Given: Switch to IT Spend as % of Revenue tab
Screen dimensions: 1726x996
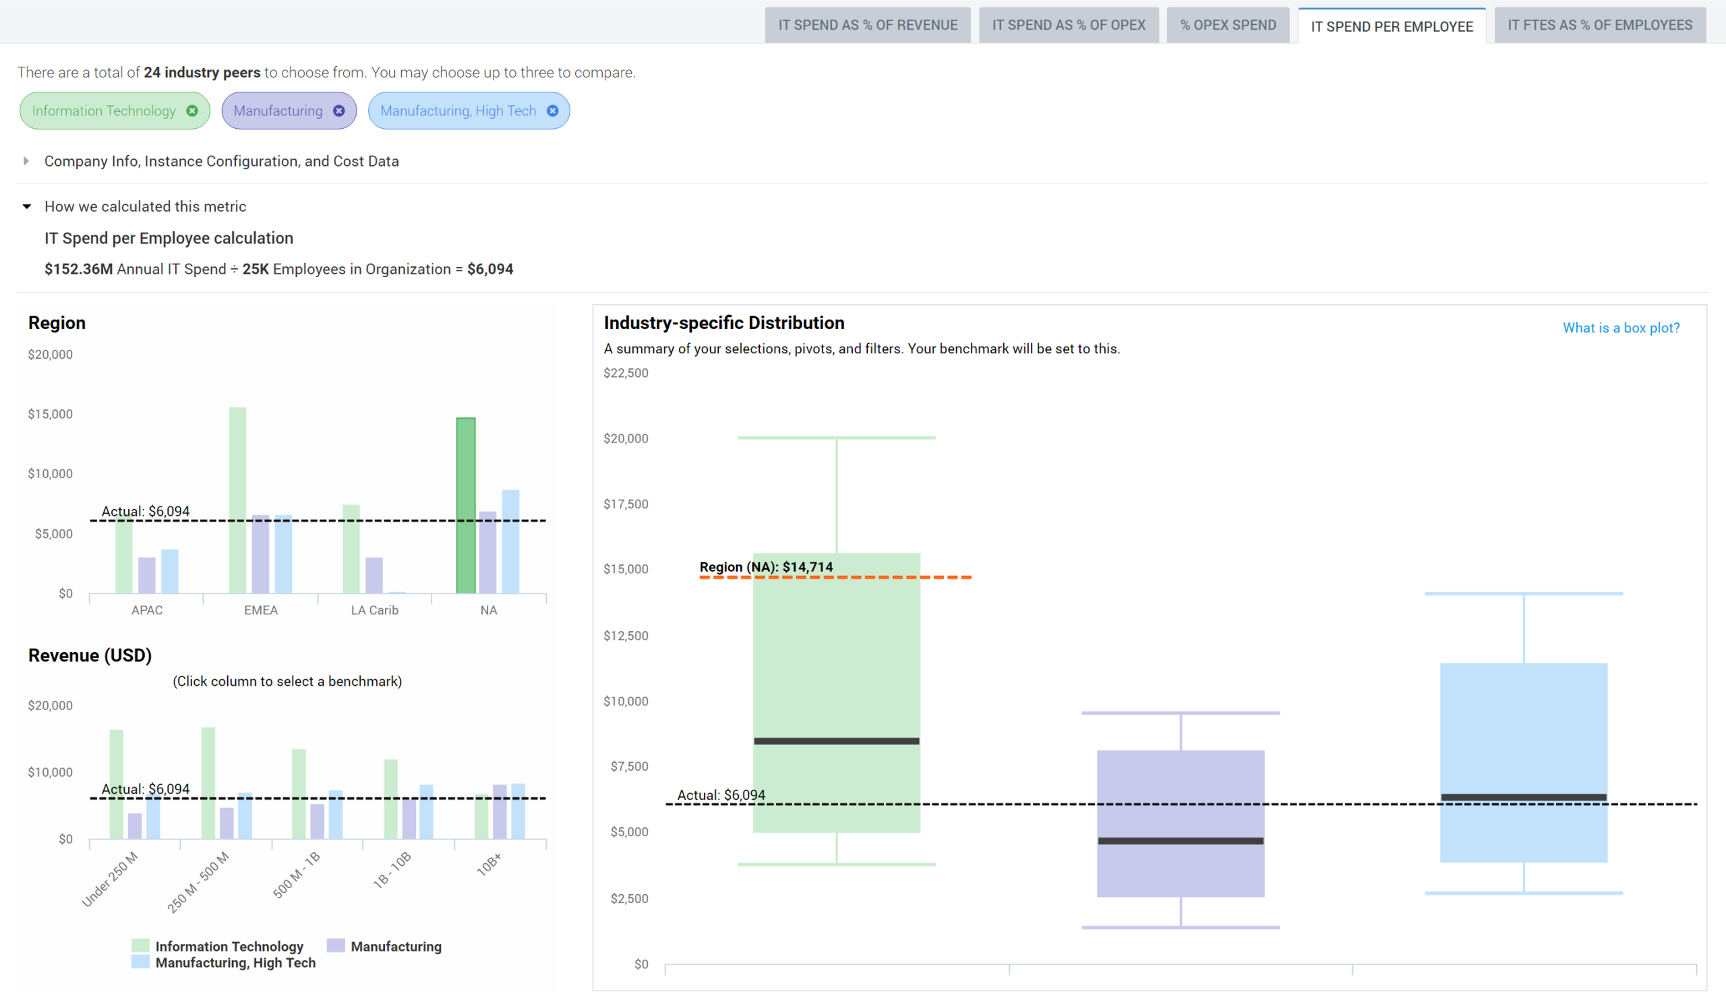Looking at the screenshot, I should pos(867,26).
